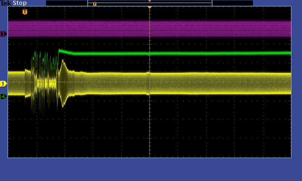Click the orange trigger position triangle atop graticule
Viewport: 302px width, 181px height.
tap(149, 7)
